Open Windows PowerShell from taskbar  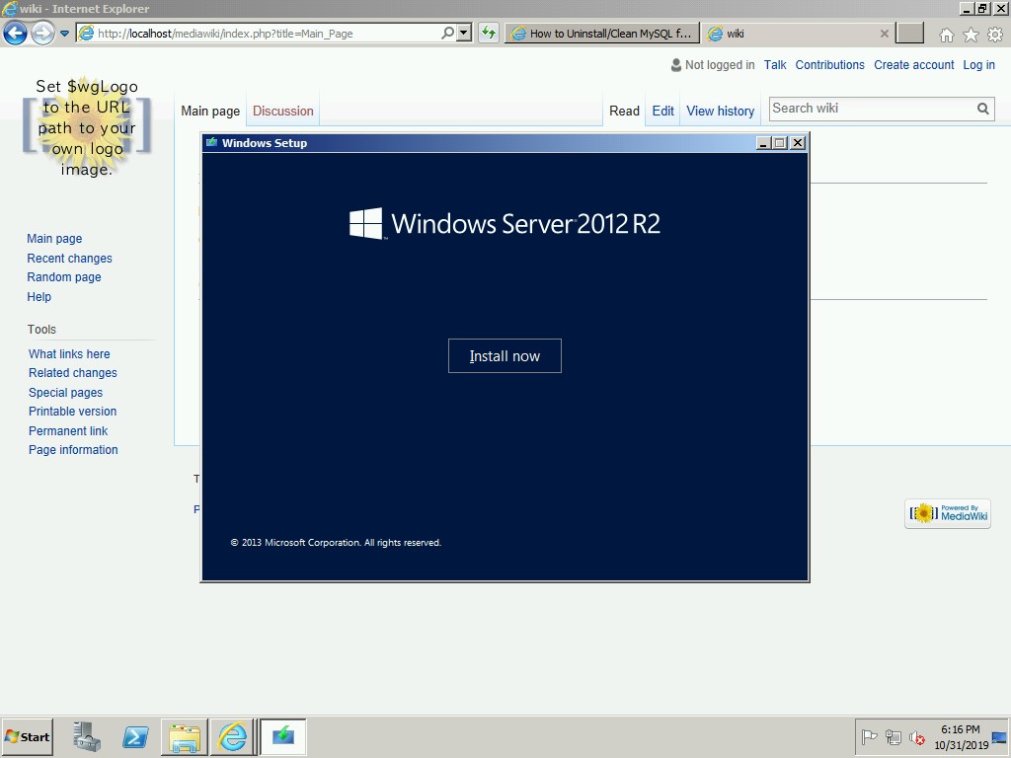coord(135,736)
